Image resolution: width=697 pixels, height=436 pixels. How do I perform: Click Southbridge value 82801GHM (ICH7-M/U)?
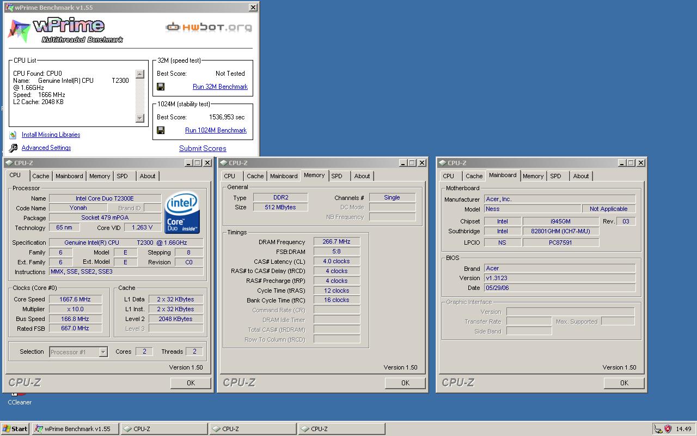[561, 231]
